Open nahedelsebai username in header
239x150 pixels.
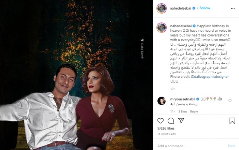(x=180, y=9)
